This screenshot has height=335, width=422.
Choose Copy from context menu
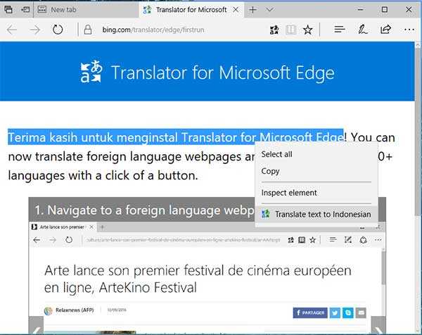pos(316,171)
